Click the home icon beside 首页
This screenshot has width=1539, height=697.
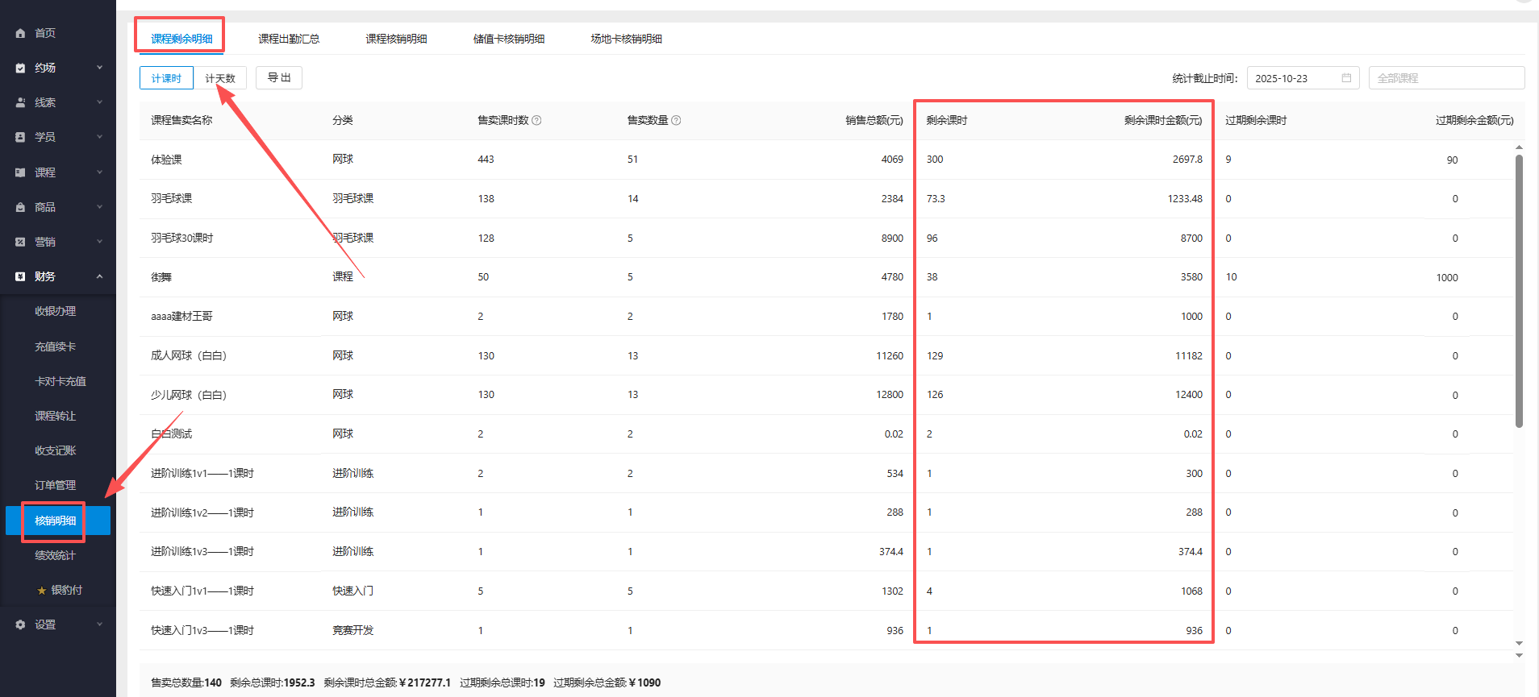20,33
